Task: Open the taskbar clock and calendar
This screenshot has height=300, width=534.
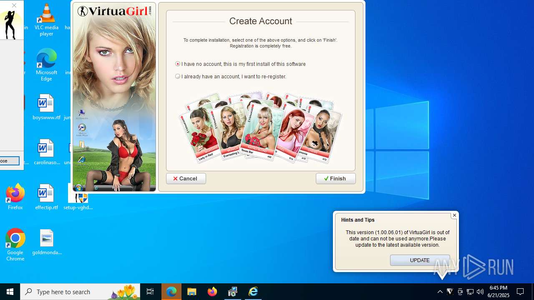Action: [x=499, y=292]
